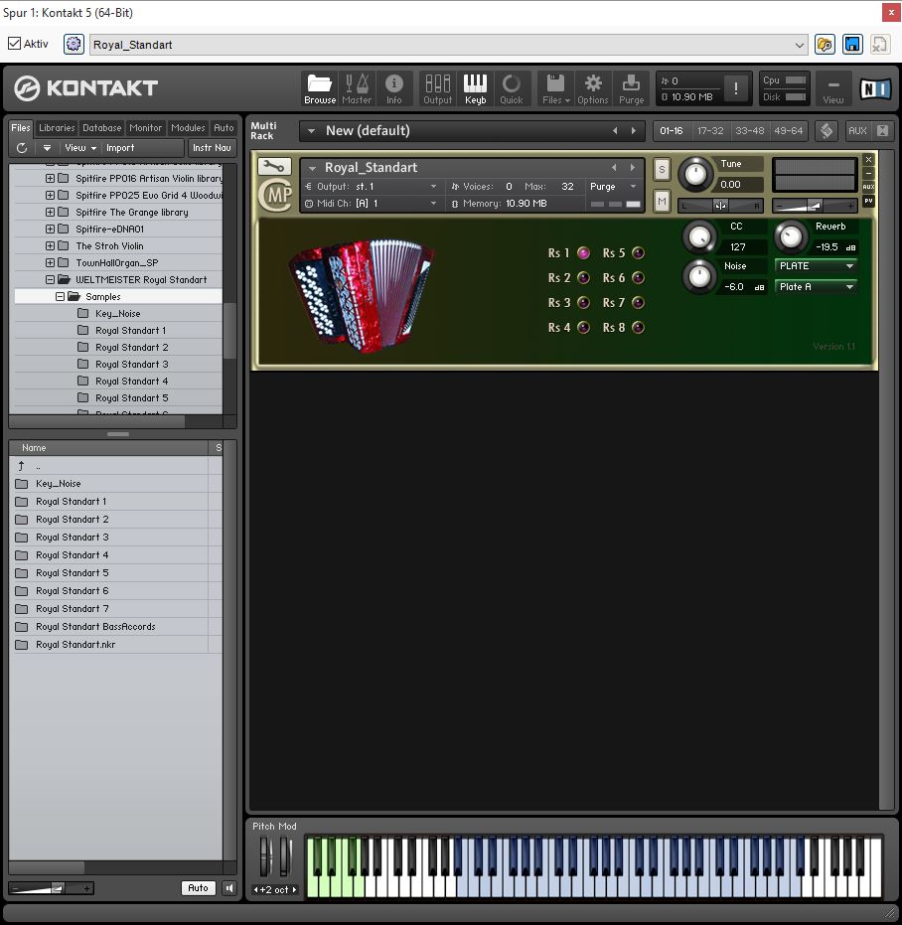Screen dimensions: 902x925
Task: Open the PLATE reverb type dropdown
Action: pyautogui.click(x=816, y=266)
